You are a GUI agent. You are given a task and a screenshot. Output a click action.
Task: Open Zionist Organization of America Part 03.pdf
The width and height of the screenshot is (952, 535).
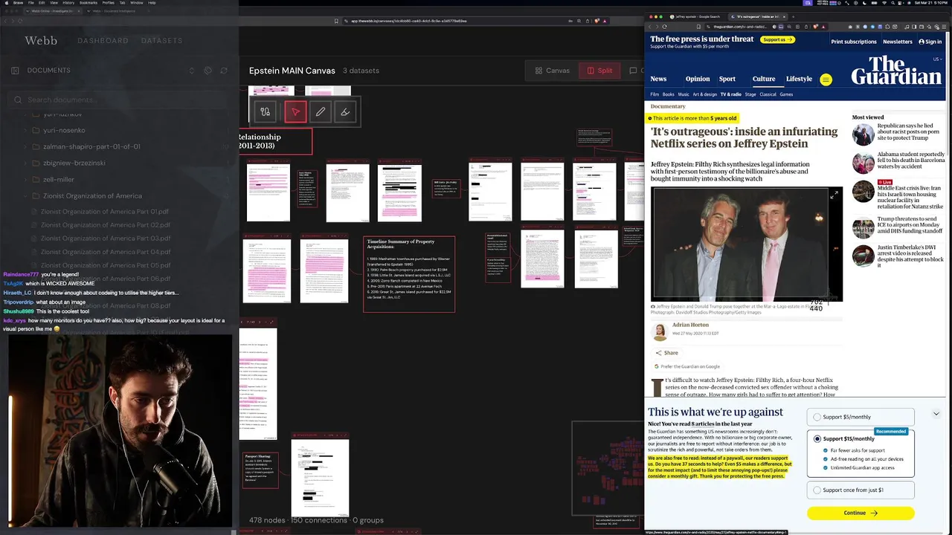[106, 239]
